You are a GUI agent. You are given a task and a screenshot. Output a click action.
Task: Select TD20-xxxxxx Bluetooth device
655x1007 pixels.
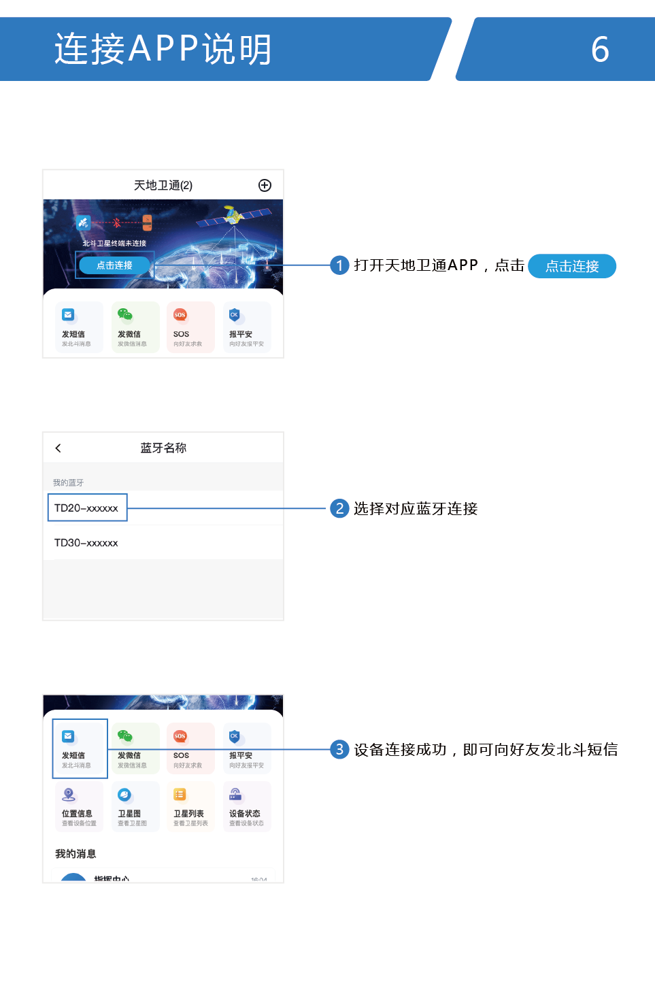click(163, 508)
